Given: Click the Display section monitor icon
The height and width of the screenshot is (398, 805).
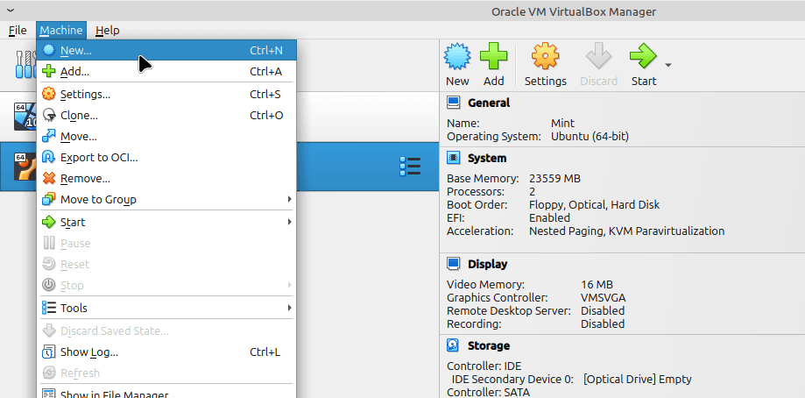Looking at the screenshot, I should coord(454,264).
